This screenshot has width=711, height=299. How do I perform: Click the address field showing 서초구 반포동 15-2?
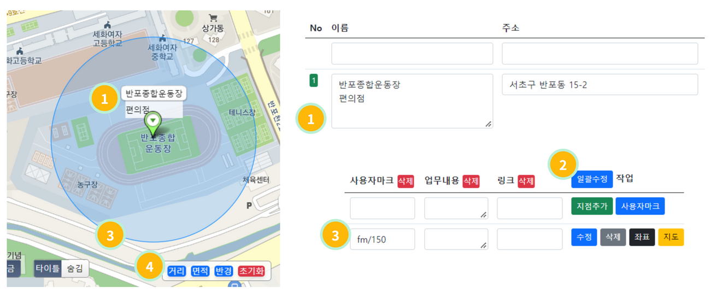pos(600,85)
